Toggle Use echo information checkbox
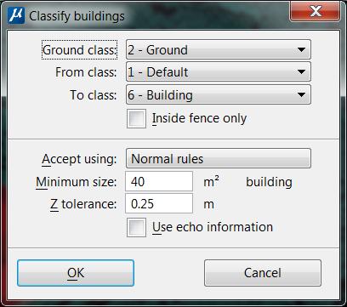347x307 pixels. point(136,227)
